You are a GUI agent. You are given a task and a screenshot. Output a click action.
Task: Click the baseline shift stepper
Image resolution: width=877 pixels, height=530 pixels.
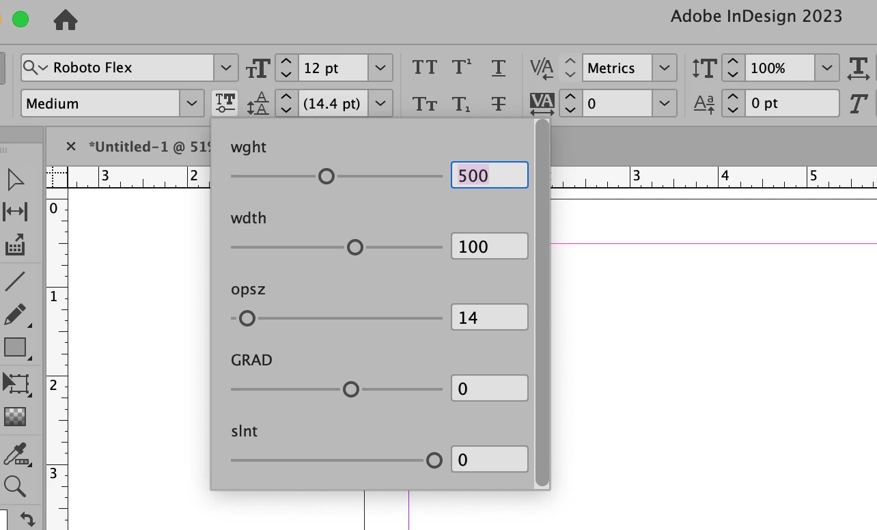click(733, 104)
